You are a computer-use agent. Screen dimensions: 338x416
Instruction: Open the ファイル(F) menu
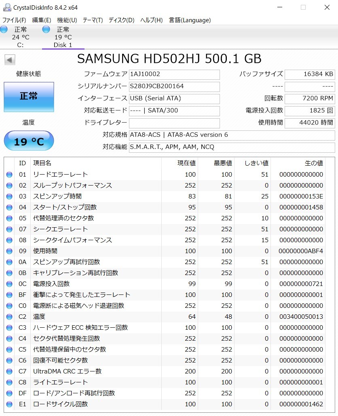[x=14, y=20]
